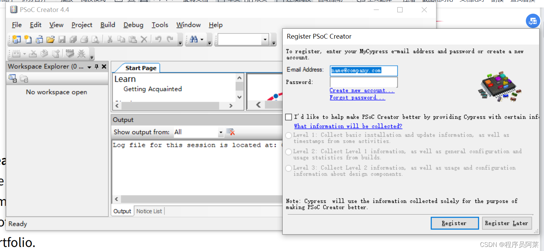The width and height of the screenshot is (544, 251).
Task: Click the E-mail Address input field
Action: point(363,71)
